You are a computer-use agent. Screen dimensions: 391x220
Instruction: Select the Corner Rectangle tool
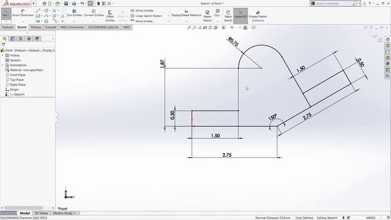[38, 16]
